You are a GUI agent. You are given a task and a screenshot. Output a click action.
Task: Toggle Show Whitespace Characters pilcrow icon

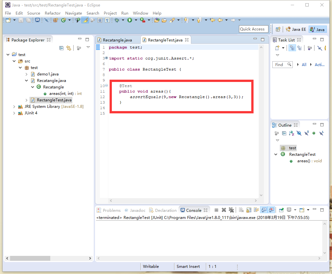coord(107,20)
